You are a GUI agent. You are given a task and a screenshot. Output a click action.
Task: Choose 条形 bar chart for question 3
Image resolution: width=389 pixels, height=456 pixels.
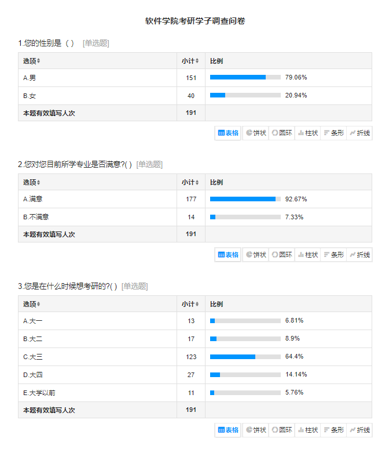coord(333,430)
